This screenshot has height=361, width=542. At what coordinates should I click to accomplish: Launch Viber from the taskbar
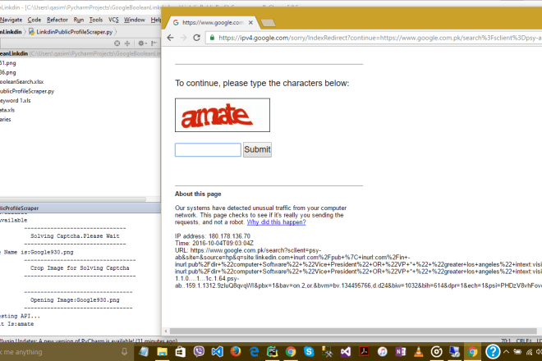199,352
